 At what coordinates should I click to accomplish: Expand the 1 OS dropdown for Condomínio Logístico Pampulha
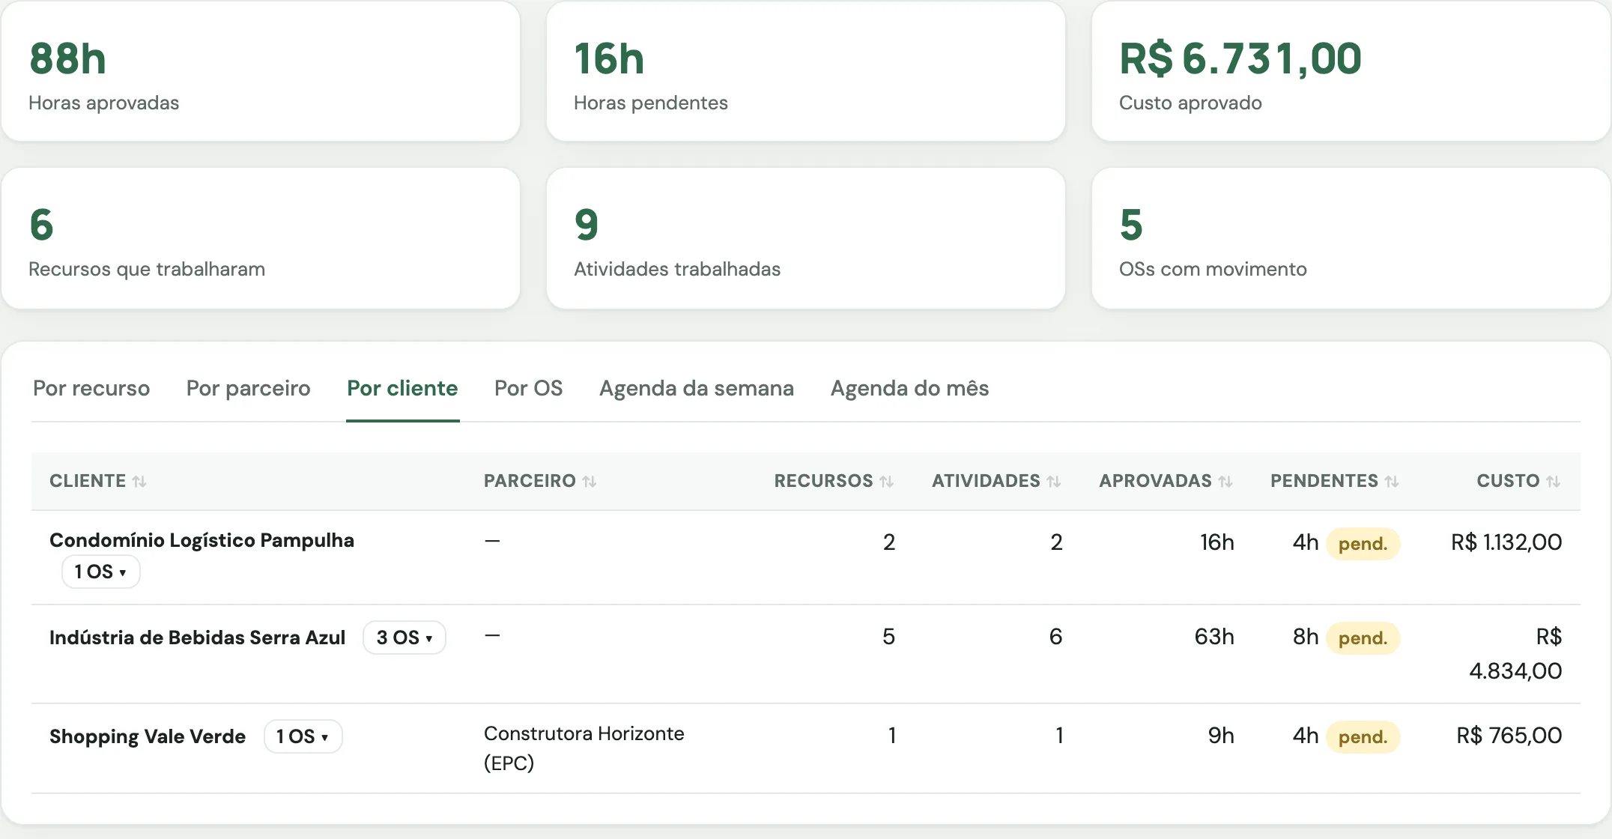click(x=100, y=572)
